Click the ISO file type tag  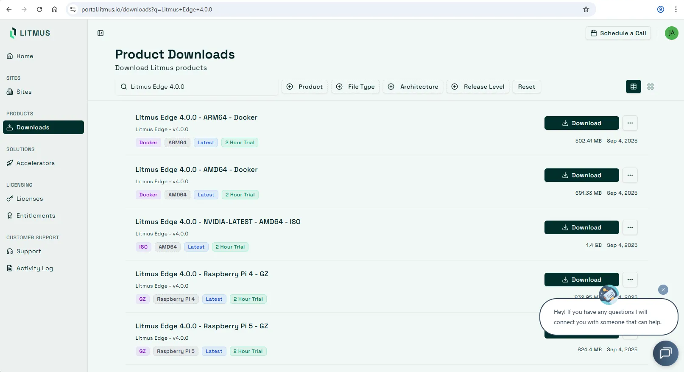143,247
